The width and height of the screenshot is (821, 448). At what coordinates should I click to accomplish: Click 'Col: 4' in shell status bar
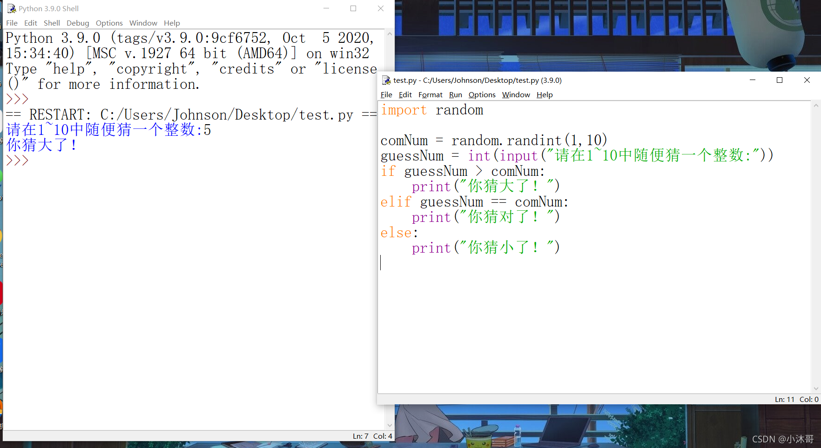(383, 436)
